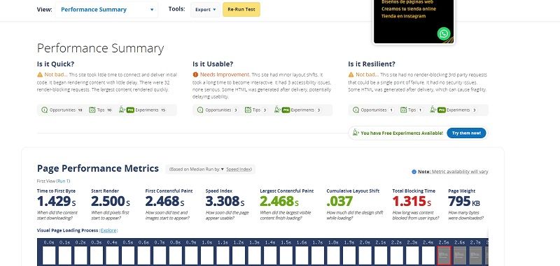Click Tips icon in Is it Quick row

(x=92, y=110)
